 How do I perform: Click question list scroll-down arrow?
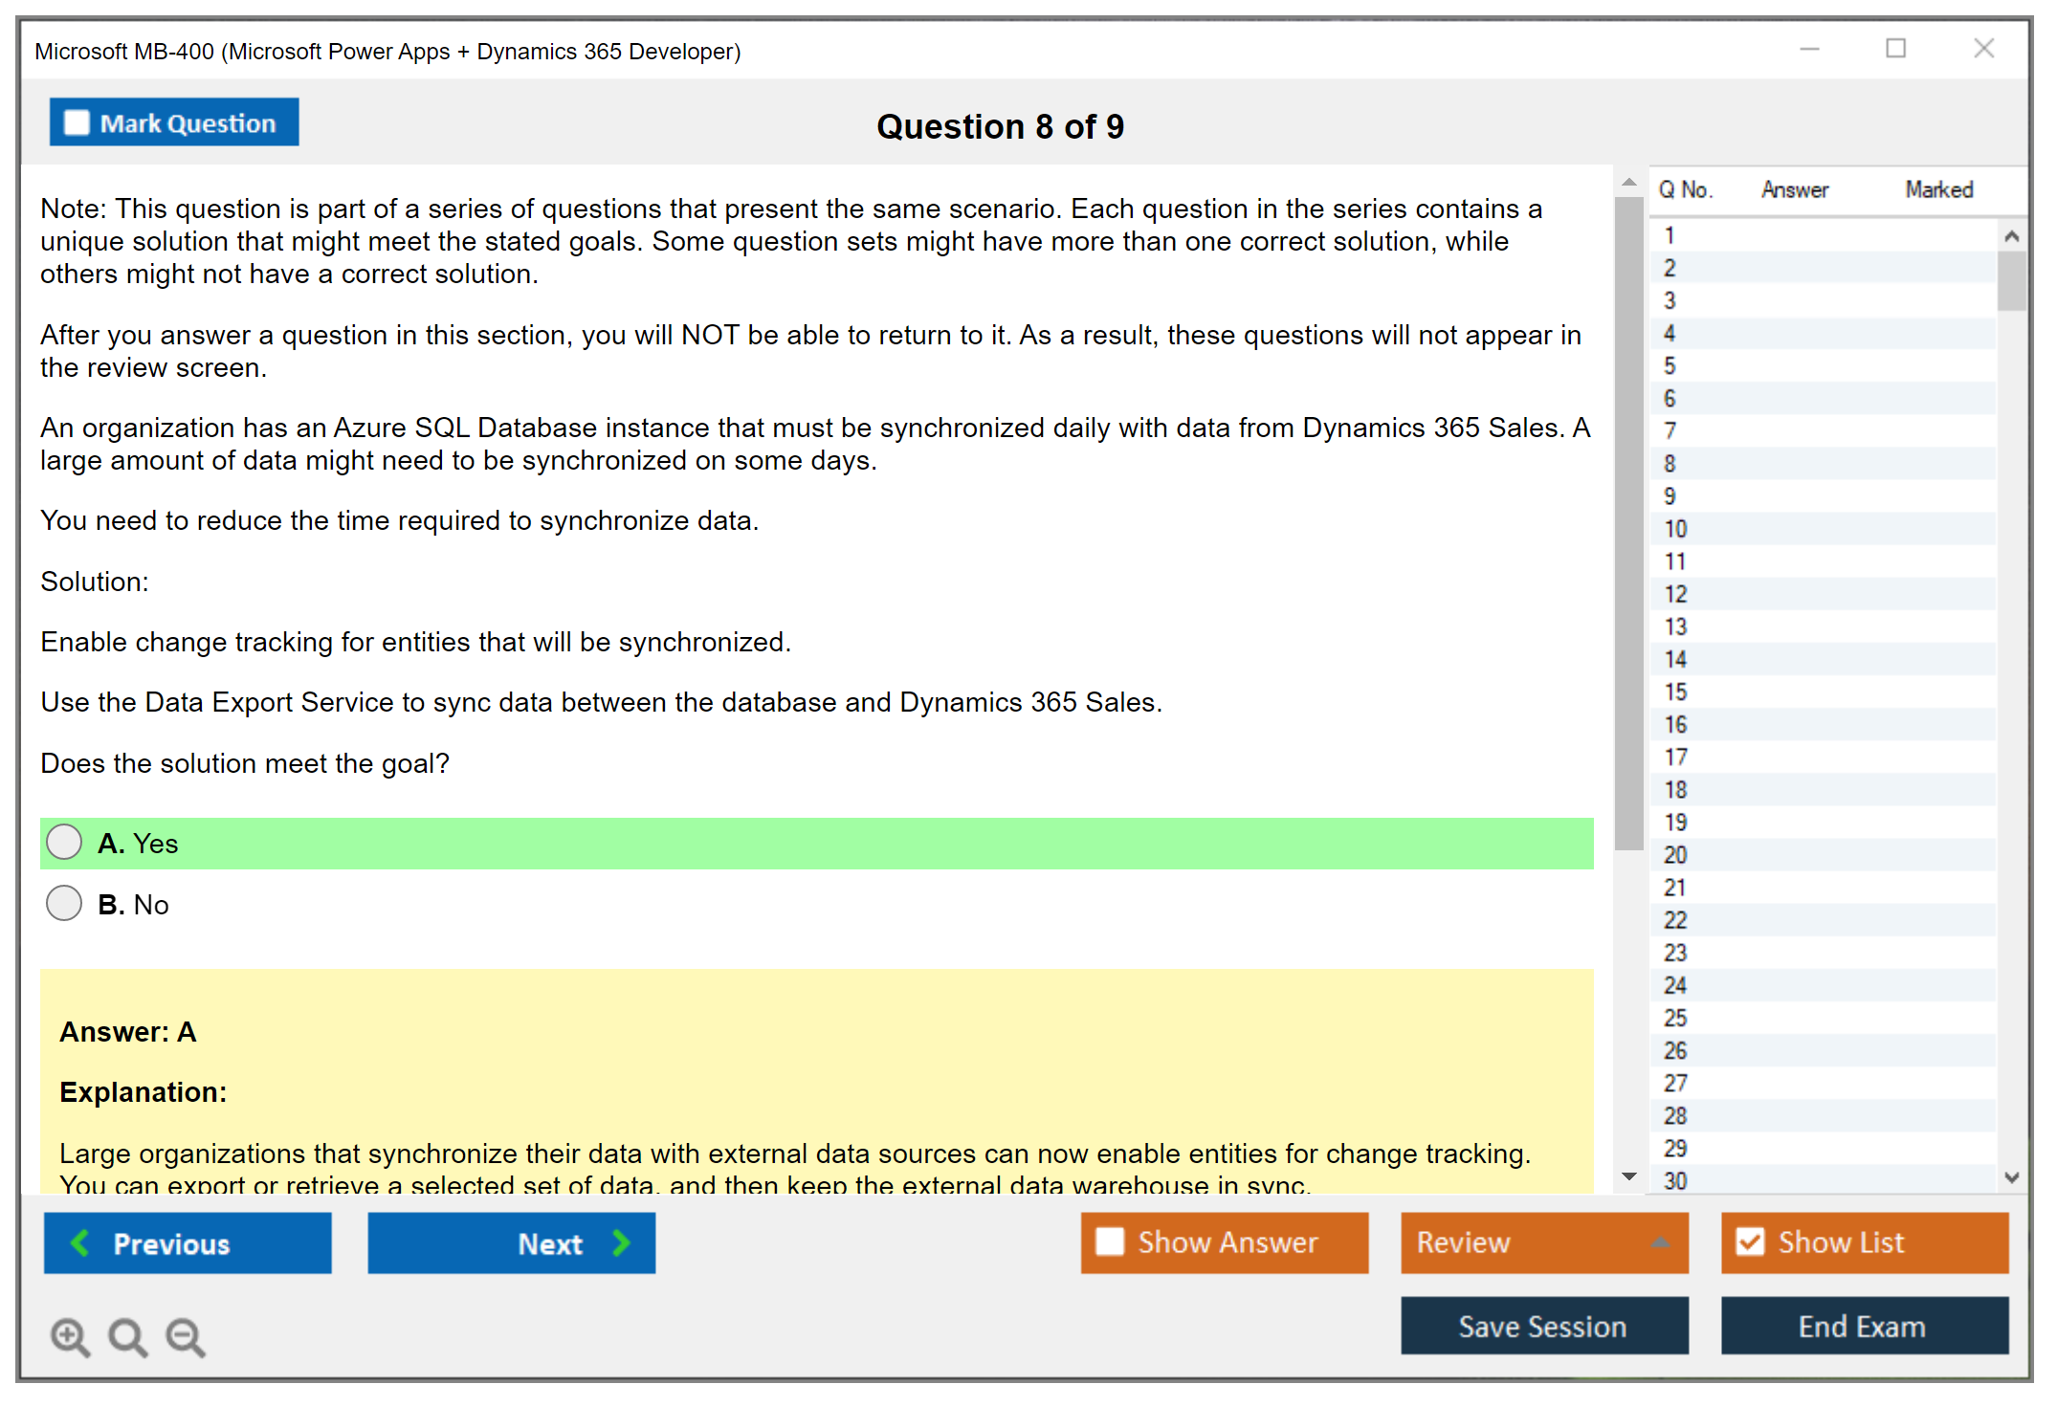(x=2011, y=1177)
